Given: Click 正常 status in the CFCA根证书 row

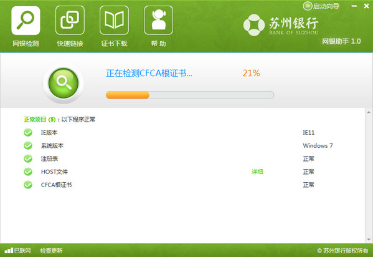Looking at the screenshot, I should click(x=308, y=185).
